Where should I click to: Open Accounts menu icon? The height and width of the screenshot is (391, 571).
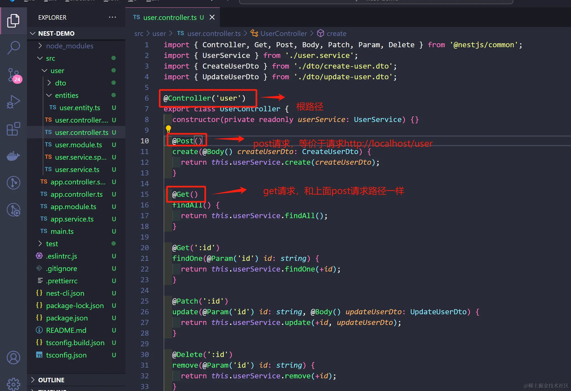(x=13, y=358)
